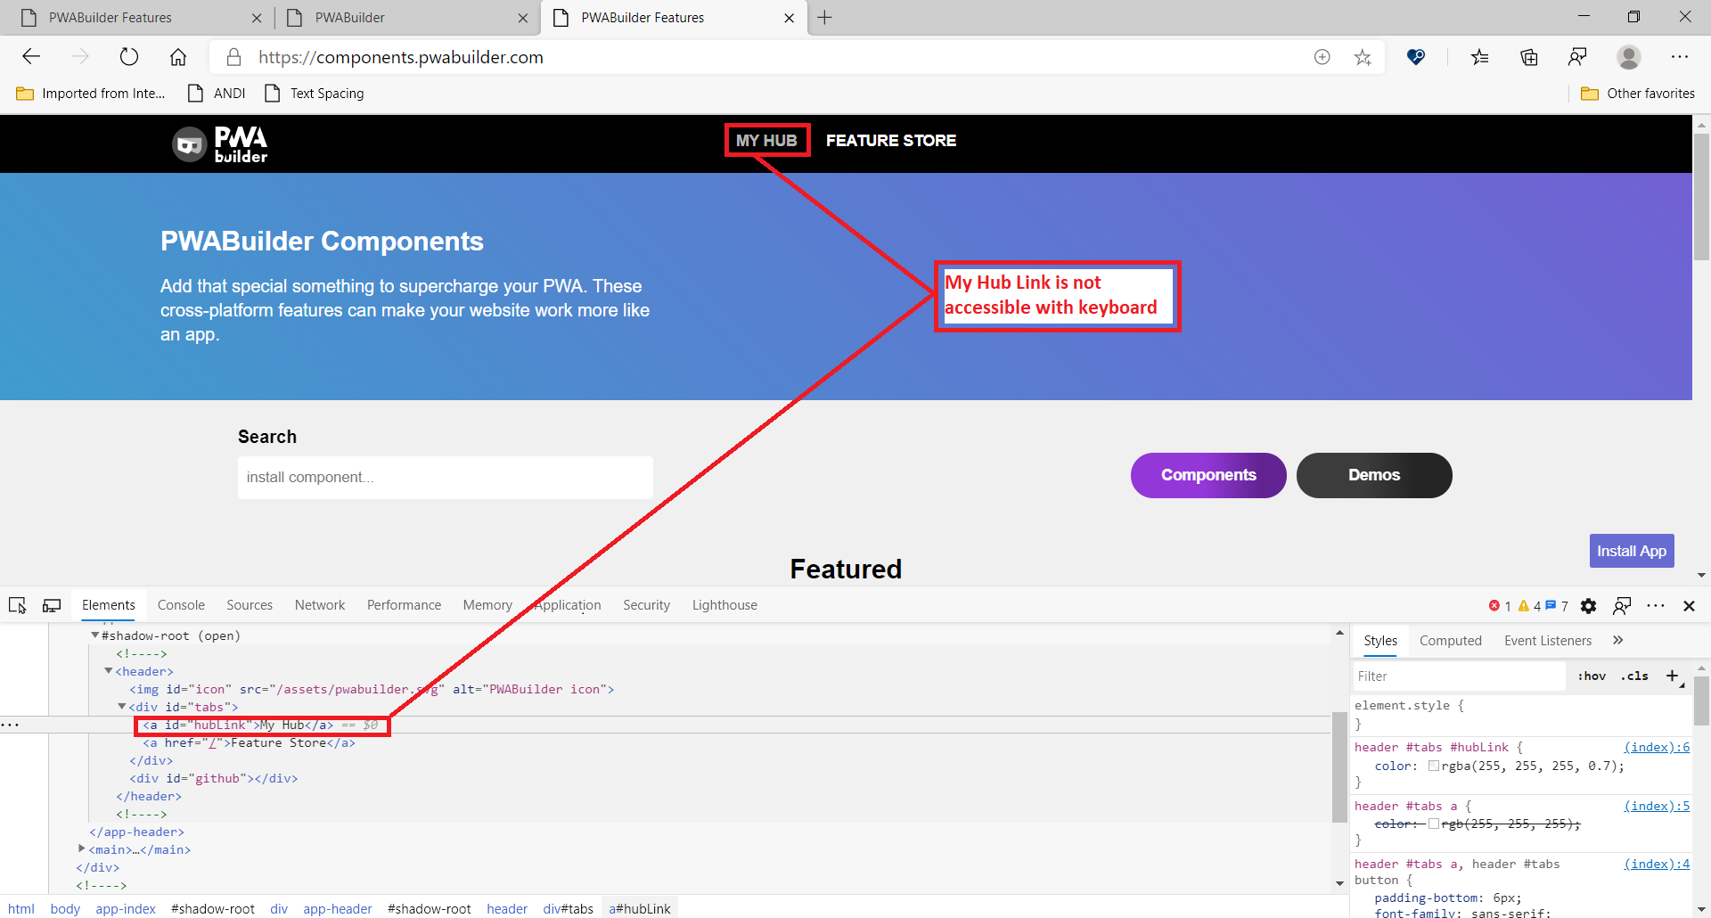The width and height of the screenshot is (1711, 918).
Task: Click the install component search field
Action: pos(445,477)
